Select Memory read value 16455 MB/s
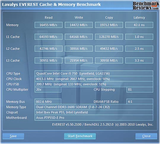Screen dimensions: 160x144 coord(49,25)
